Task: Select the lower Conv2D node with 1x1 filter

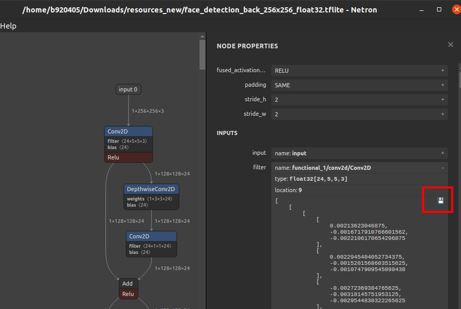Action: (151, 236)
